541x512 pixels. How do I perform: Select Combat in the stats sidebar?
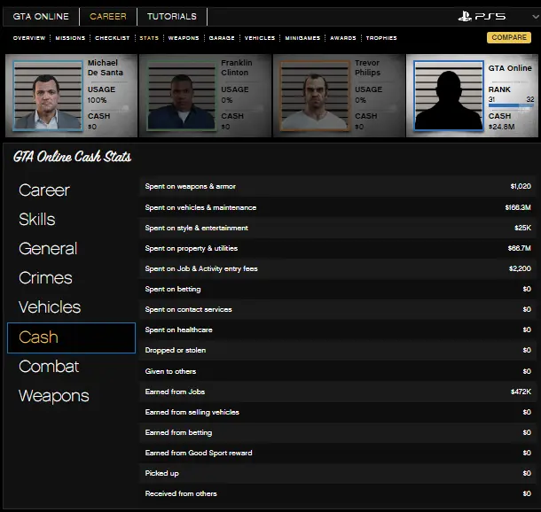tap(49, 367)
